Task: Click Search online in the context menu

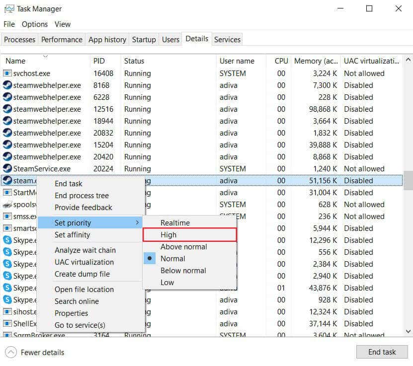Action: click(x=90, y=301)
